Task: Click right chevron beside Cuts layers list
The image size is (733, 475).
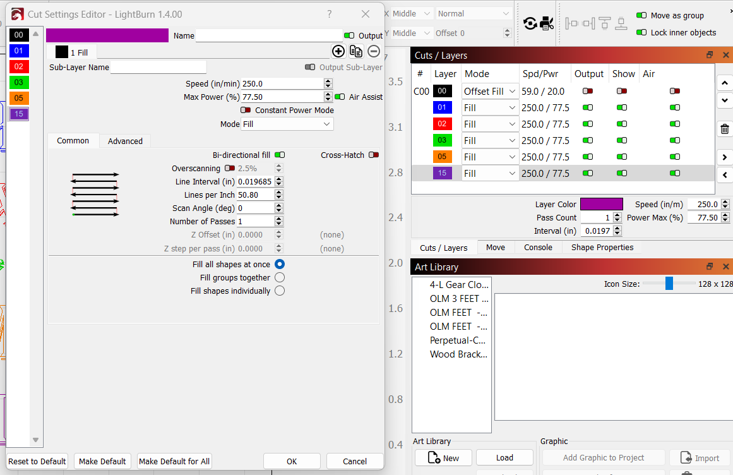Action: [725, 157]
